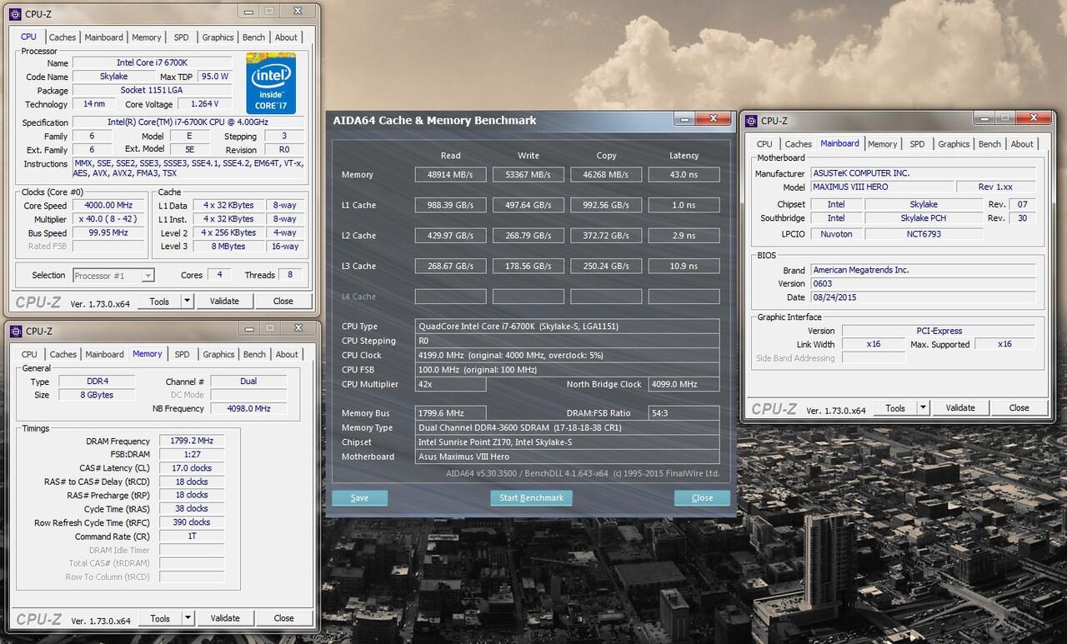The height and width of the screenshot is (644, 1067).
Task: Click the Model field MAXIMUS VIII HERO
Action: point(881,187)
